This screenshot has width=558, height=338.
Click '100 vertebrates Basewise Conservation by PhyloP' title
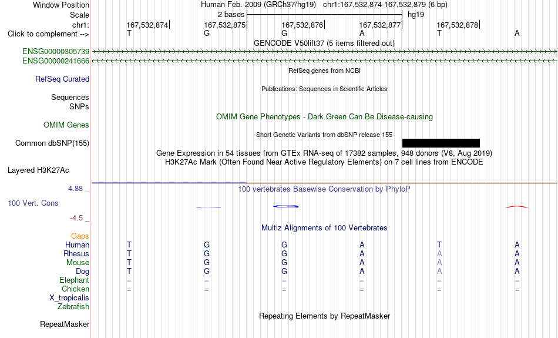(x=324, y=189)
